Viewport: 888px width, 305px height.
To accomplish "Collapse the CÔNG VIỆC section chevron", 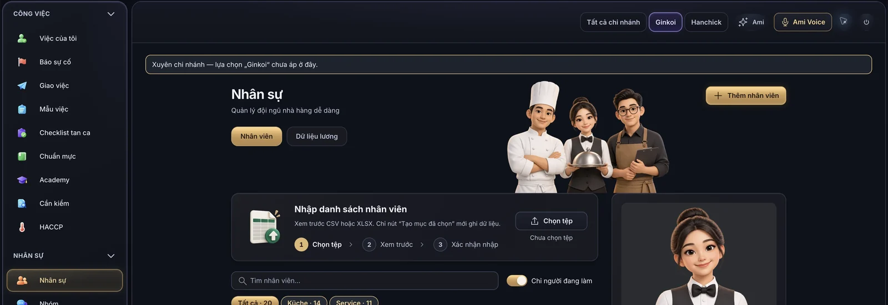I will pyautogui.click(x=111, y=14).
